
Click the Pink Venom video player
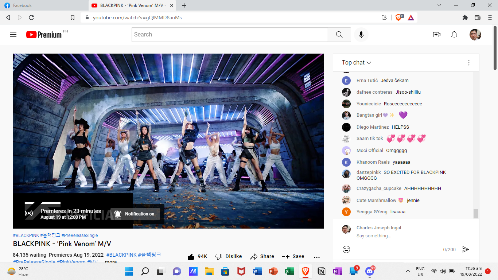coord(168,141)
